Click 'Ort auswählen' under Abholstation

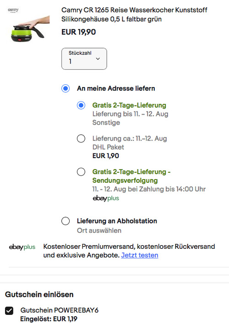click(x=99, y=230)
